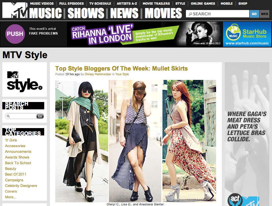The width and height of the screenshot is (272, 206).
Task: Open the Back To School category
Action: [x=18, y=163]
